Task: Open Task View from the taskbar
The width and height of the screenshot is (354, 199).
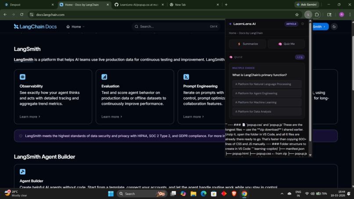Action: click(173, 194)
